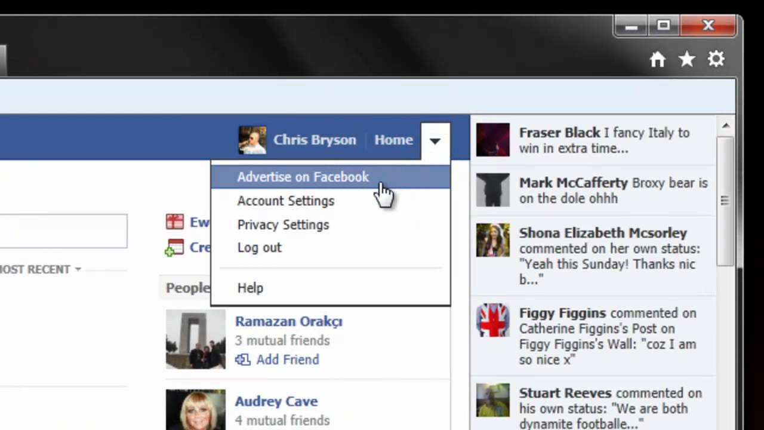Click Figgy Figgins's name in the ticker
This screenshot has width=764, height=430.
(x=563, y=313)
